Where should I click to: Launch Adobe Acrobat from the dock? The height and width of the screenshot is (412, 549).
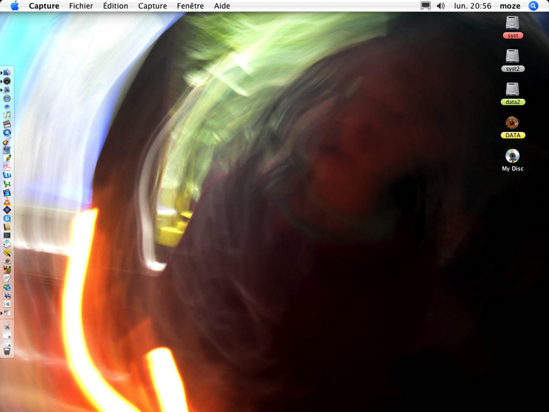coord(7,167)
